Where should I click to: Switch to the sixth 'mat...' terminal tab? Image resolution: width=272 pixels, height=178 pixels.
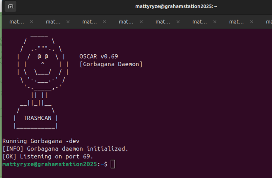tap(200, 22)
